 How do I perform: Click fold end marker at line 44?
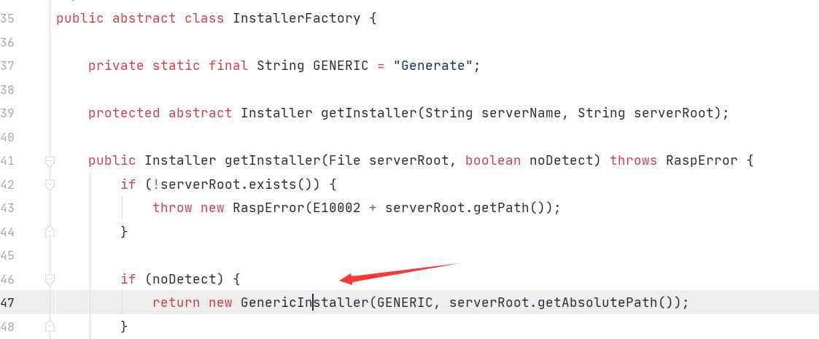click(x=50, y=231)
